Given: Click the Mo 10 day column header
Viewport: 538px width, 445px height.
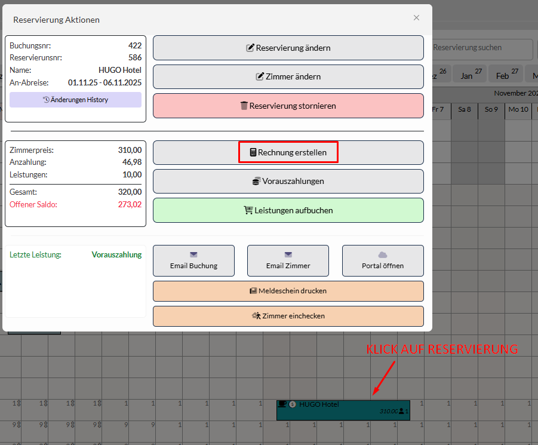Looking at the screenshot, I should pyautogui.click(x=518, y=109).
